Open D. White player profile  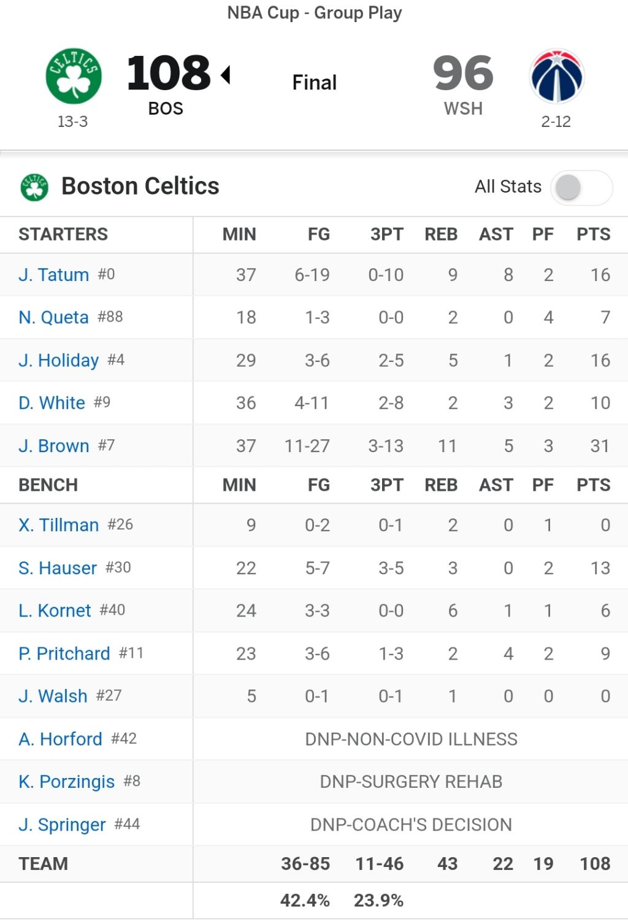(x=52, y=402)
